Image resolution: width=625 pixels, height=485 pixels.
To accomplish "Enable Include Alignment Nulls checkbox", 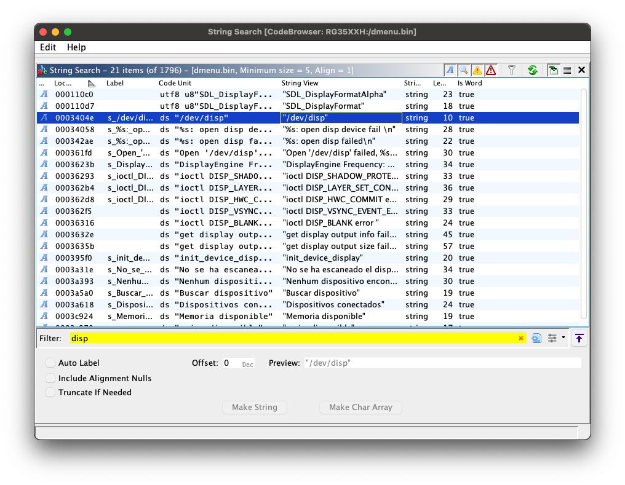I will click(x=50, y=378).
